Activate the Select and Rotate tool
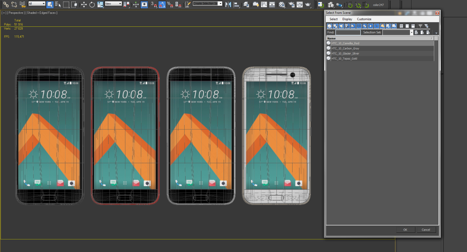 [x=92, y=4]
